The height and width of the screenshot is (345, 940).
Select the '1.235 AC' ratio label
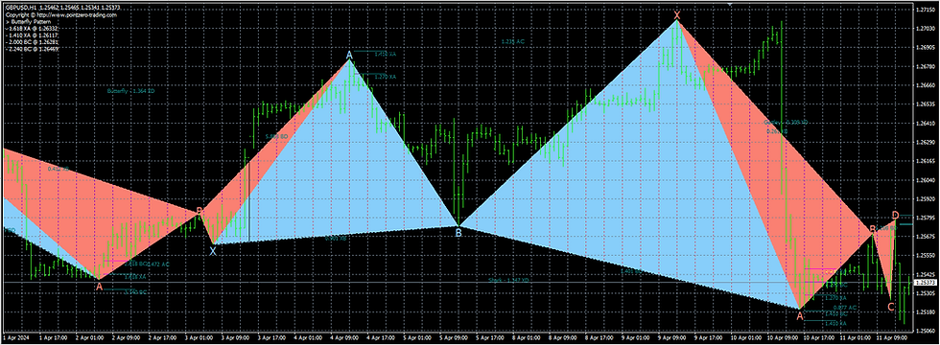coord(512,41)
